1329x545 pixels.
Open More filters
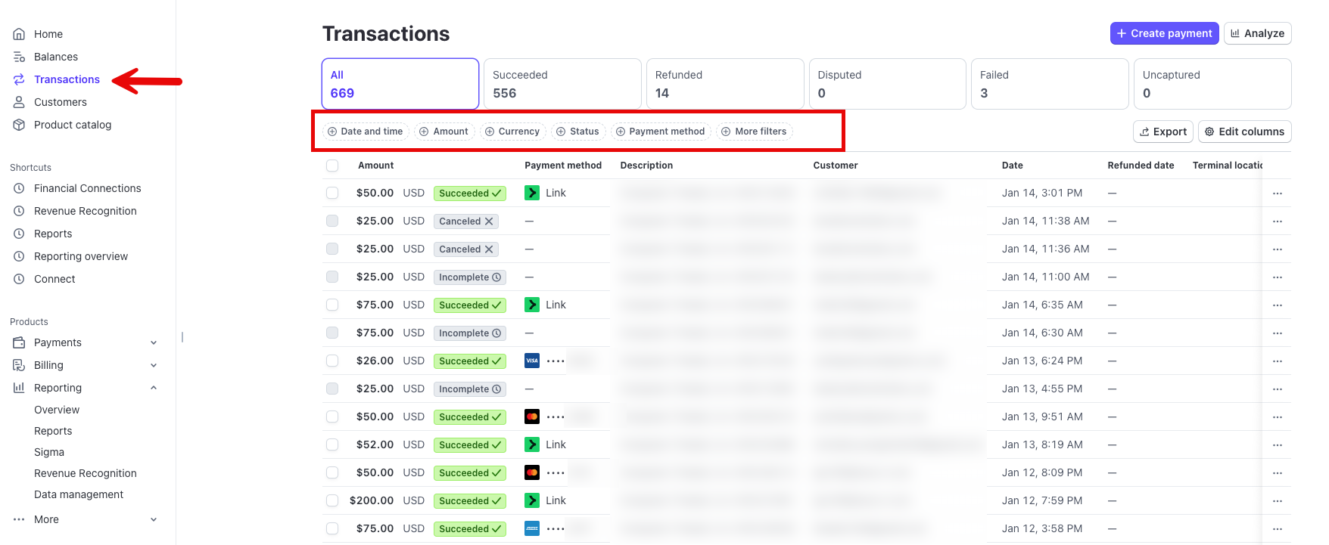pos(755,132)
